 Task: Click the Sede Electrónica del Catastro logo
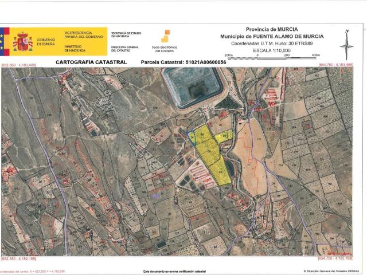[165, 41]
